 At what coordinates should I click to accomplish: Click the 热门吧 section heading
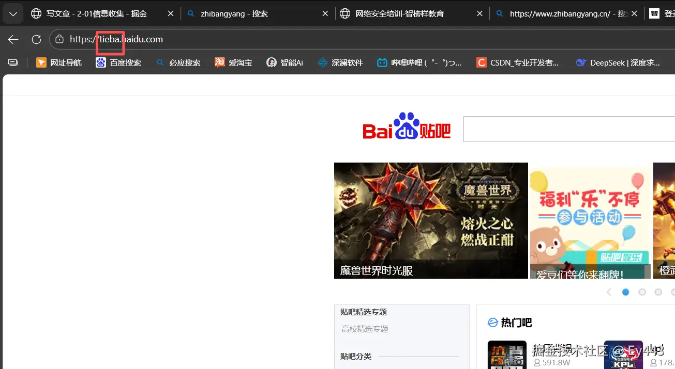coord(516,323)
